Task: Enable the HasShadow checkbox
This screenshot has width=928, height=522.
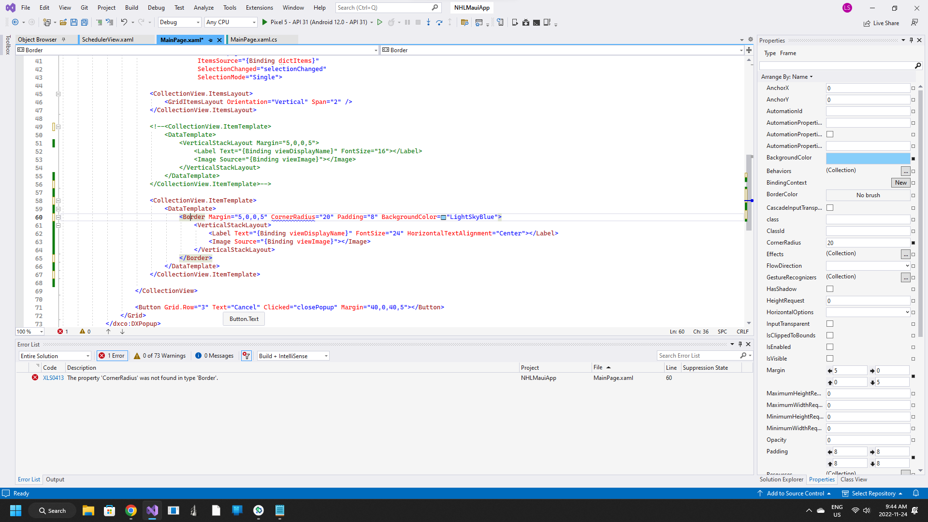Action: pyautogui.click(x=830, y=289)
